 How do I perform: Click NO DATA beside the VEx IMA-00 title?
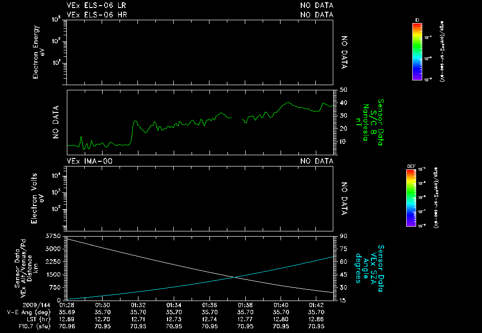pyautogui.click(x=317, y=161)
